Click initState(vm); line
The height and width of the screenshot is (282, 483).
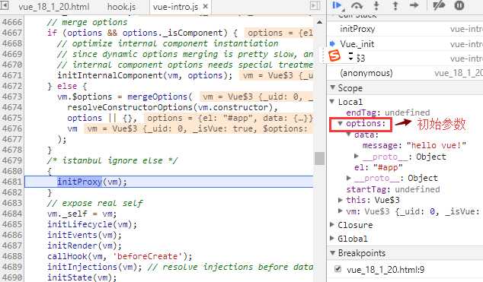coord(82,277)
